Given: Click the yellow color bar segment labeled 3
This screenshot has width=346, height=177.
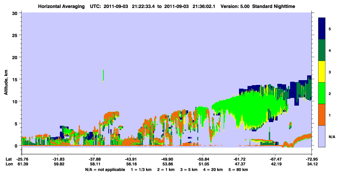Looking at the screenshot, I should [322, 72].
